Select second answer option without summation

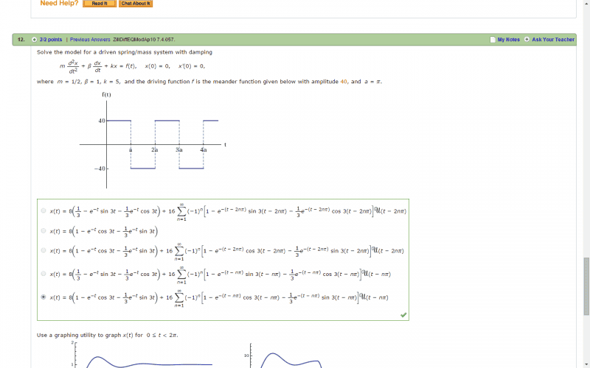(x=44, y=230)
